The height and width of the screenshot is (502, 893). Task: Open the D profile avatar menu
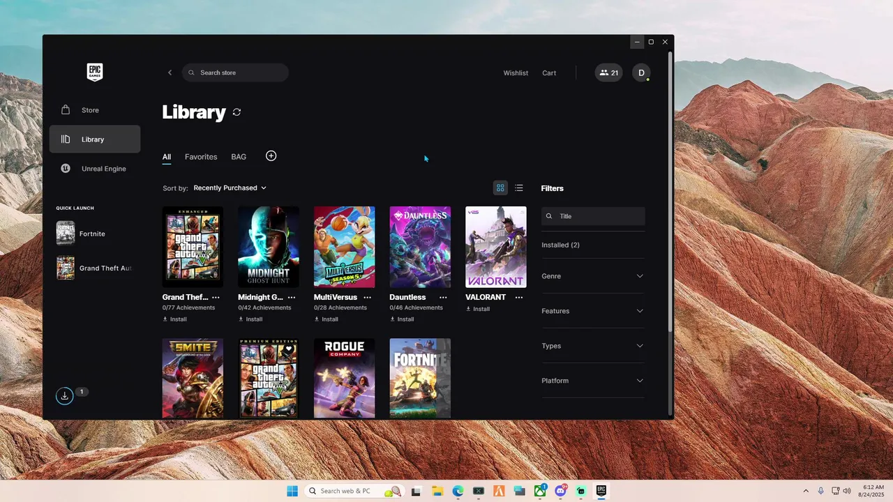641,73
